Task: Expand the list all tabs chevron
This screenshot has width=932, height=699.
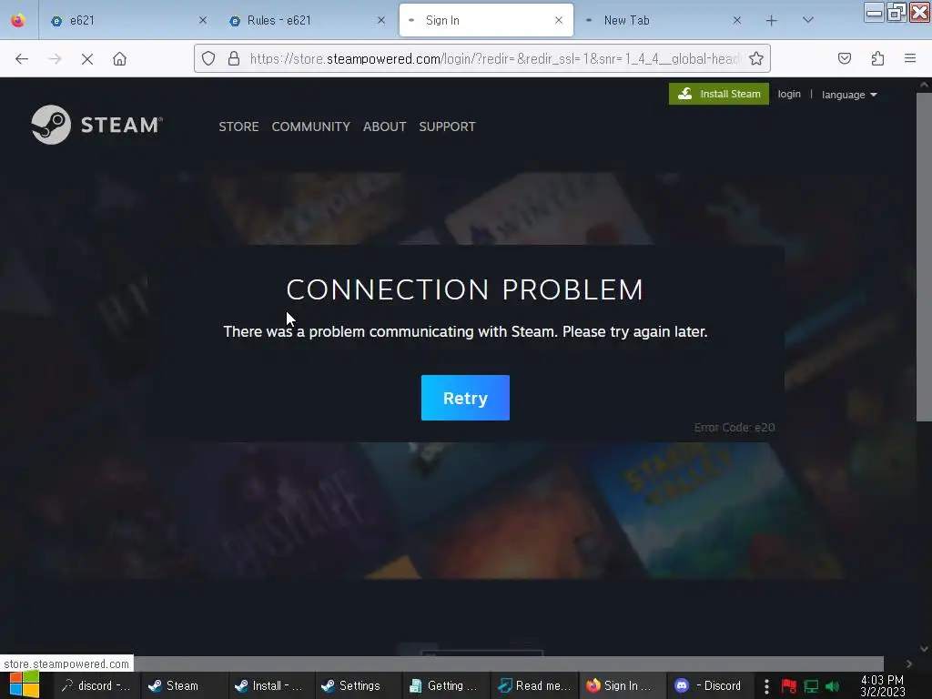Action: tap(808, 20)
